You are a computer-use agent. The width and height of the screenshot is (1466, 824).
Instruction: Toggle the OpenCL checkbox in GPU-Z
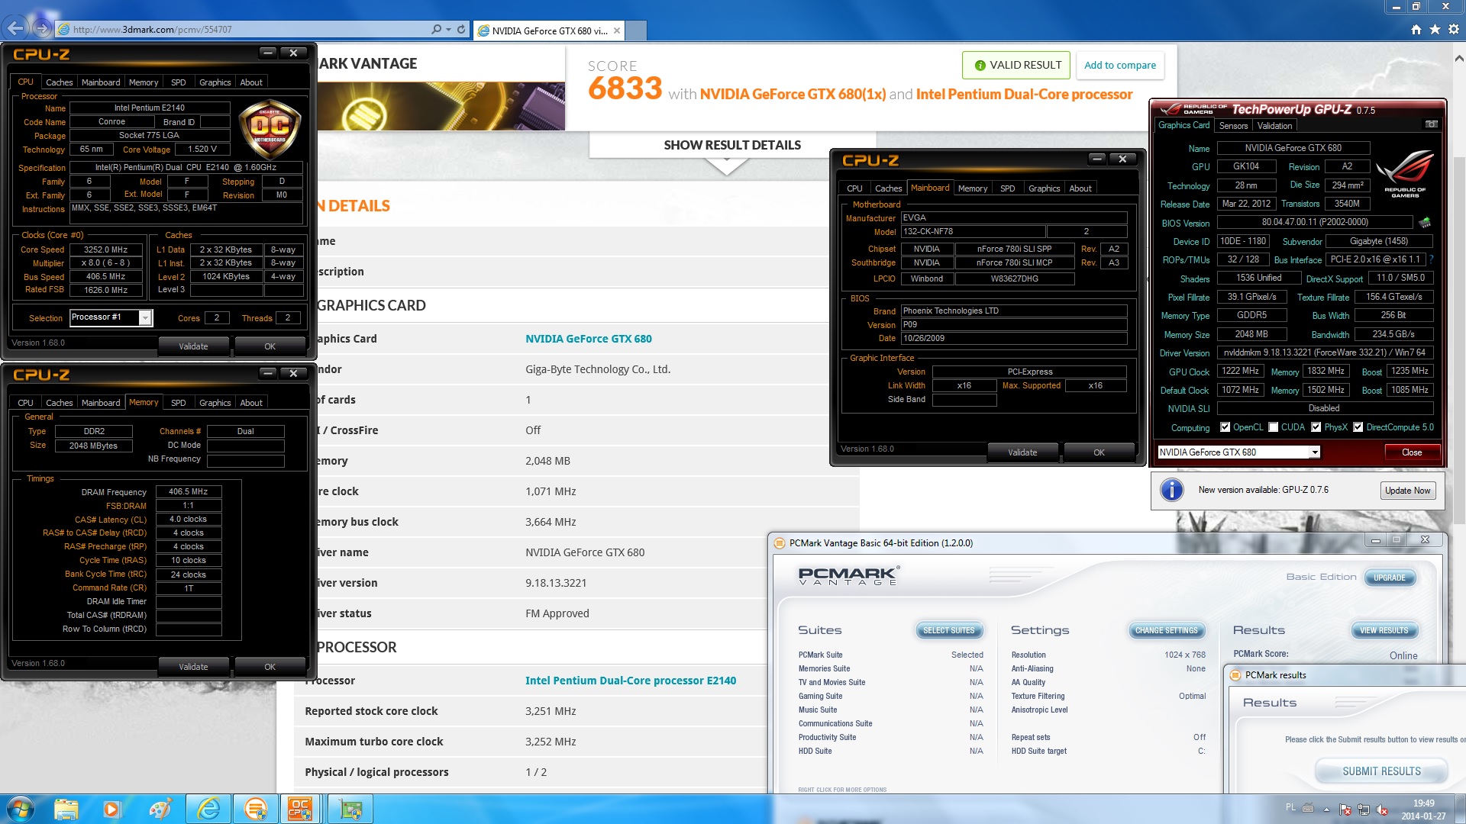(x=1225, y=427)
